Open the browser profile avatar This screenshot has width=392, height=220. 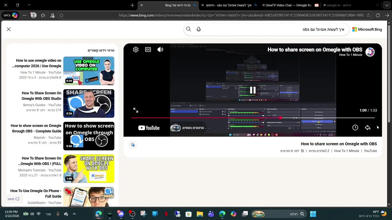[x=33, y=15]
